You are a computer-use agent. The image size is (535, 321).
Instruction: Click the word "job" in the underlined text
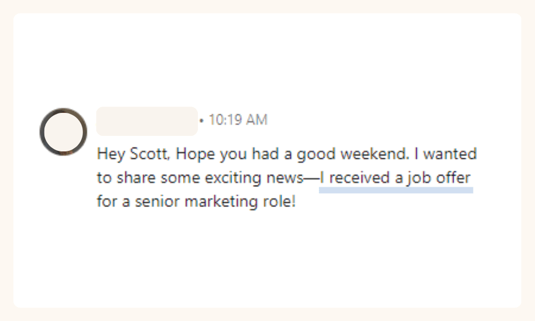pos(419,179)
